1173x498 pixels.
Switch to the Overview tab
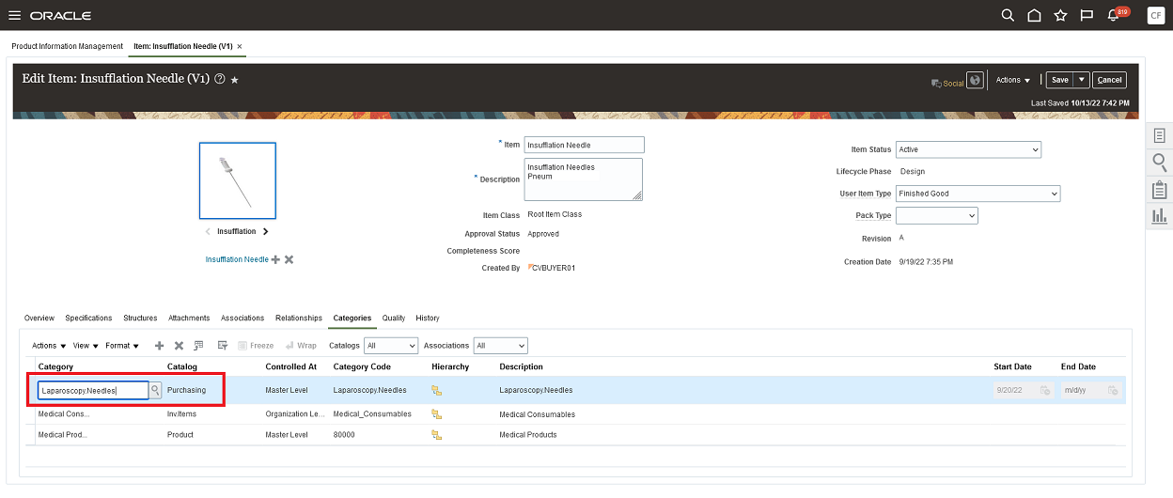click(x=39, y=318)
